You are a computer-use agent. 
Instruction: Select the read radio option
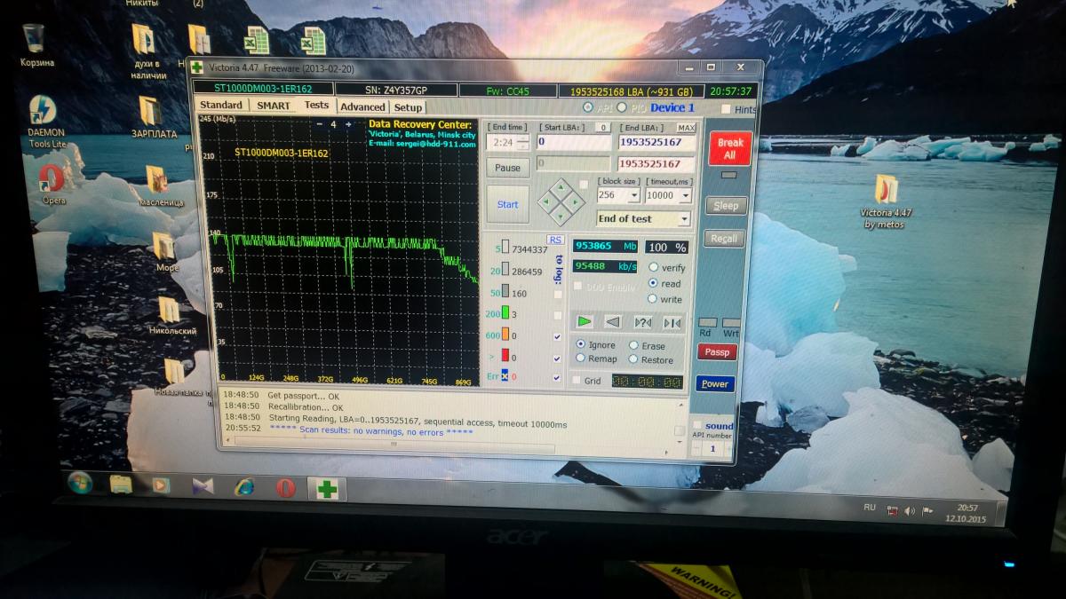pos(655,283)
